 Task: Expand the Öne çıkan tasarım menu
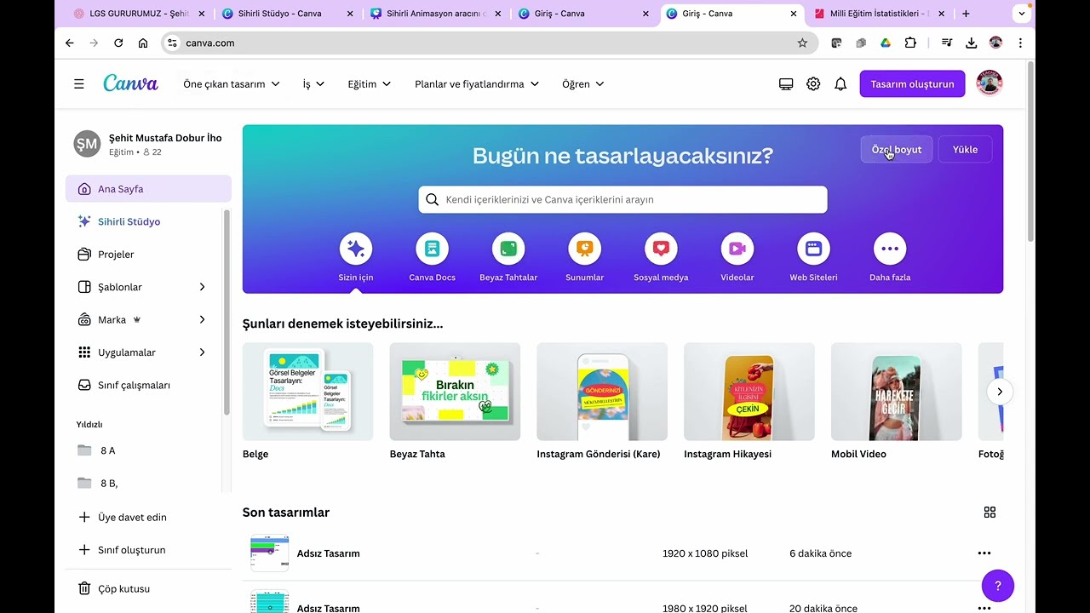click(x=232, y=84)
